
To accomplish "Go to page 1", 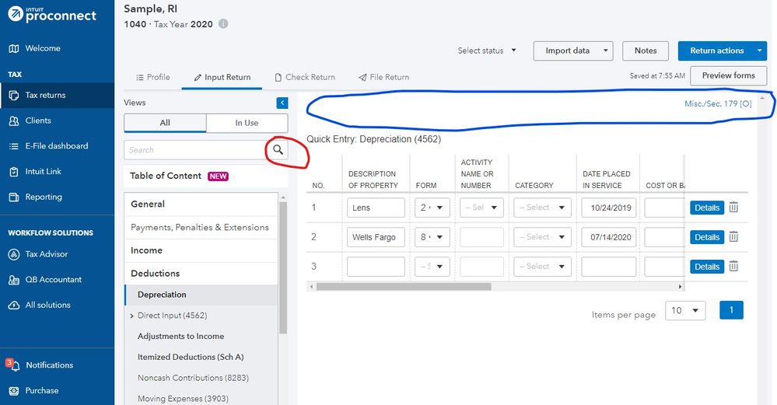I will (x=731, y=310).
